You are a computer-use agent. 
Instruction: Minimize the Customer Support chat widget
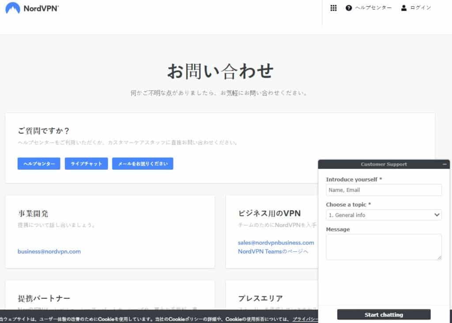point(444,164)
